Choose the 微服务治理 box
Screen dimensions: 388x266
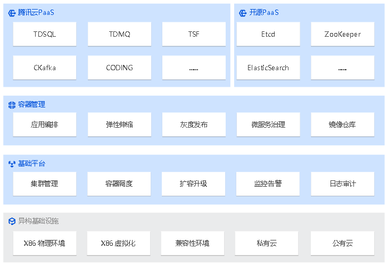(268, 124)
